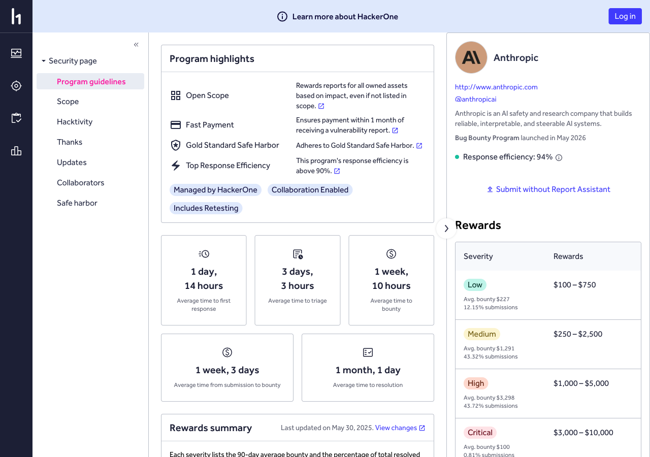Image resolution: width=650 pixels, height=457 pixels.
Task: Collapse the Security page tree
Action: [44, 61]
